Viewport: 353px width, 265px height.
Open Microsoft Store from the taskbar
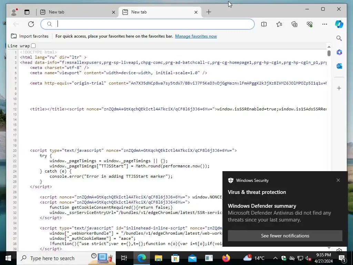pos(175,258)
